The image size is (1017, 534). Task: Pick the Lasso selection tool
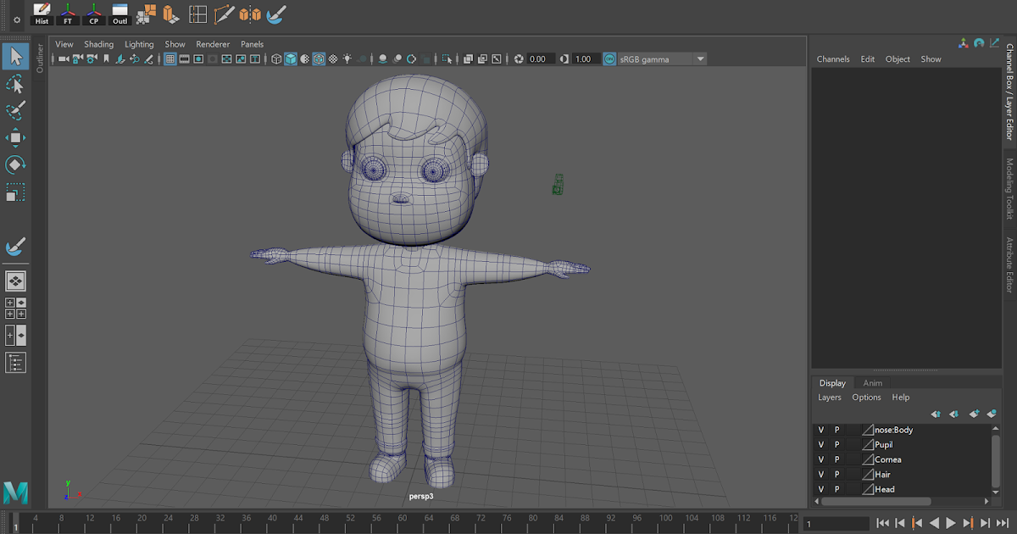tap(15, 83)
